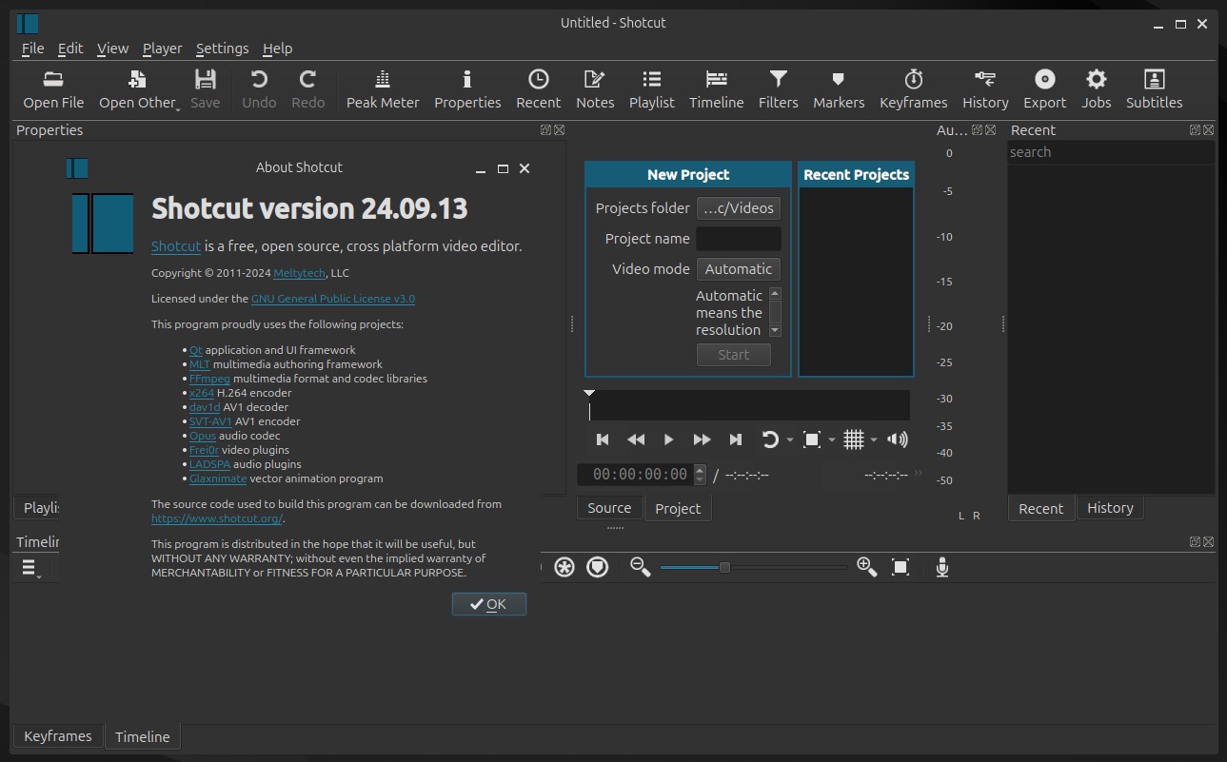1227x762 pixels.
Task: Open the File menu
Action: click(32, 49)
